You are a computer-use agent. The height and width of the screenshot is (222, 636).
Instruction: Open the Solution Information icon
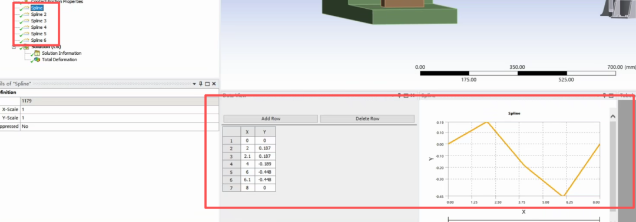click(37, 53)
